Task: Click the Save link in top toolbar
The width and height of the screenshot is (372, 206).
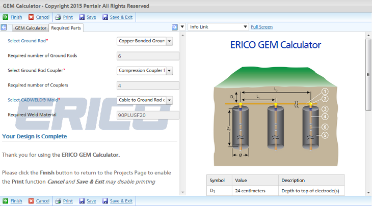Action: click(91, 17)
